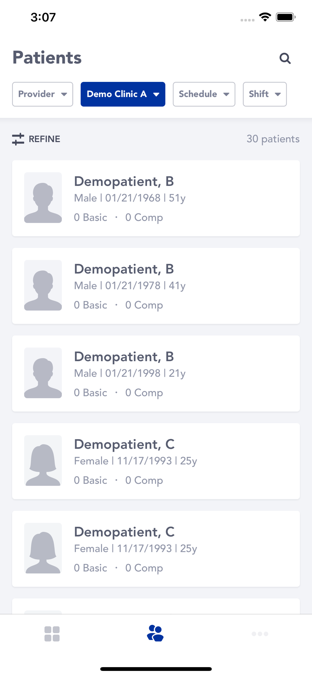Select Demopatient B aged 21y card
312x677 pixels.
tap(156, 374)
